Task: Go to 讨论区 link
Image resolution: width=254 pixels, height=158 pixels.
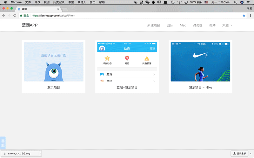Action: pos(197,25)
